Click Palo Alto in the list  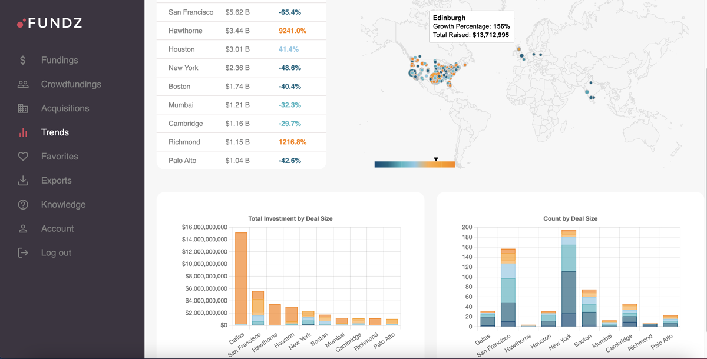183,161
